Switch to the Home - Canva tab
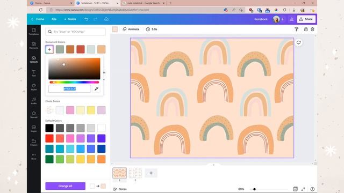Screen dimensions: 344x193 [x=51, y=3]
